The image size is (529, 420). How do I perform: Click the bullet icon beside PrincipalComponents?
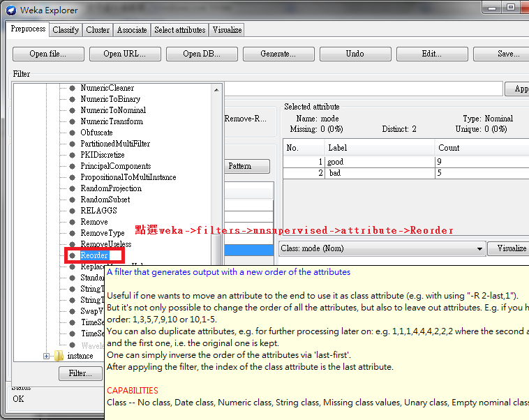point(72,166)
